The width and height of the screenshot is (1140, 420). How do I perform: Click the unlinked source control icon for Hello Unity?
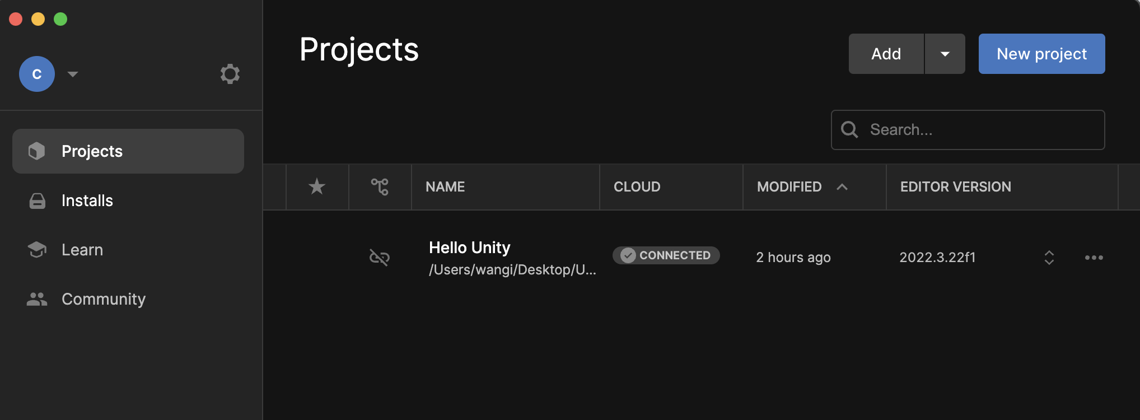pyautogui.click(x=380, y=257)
